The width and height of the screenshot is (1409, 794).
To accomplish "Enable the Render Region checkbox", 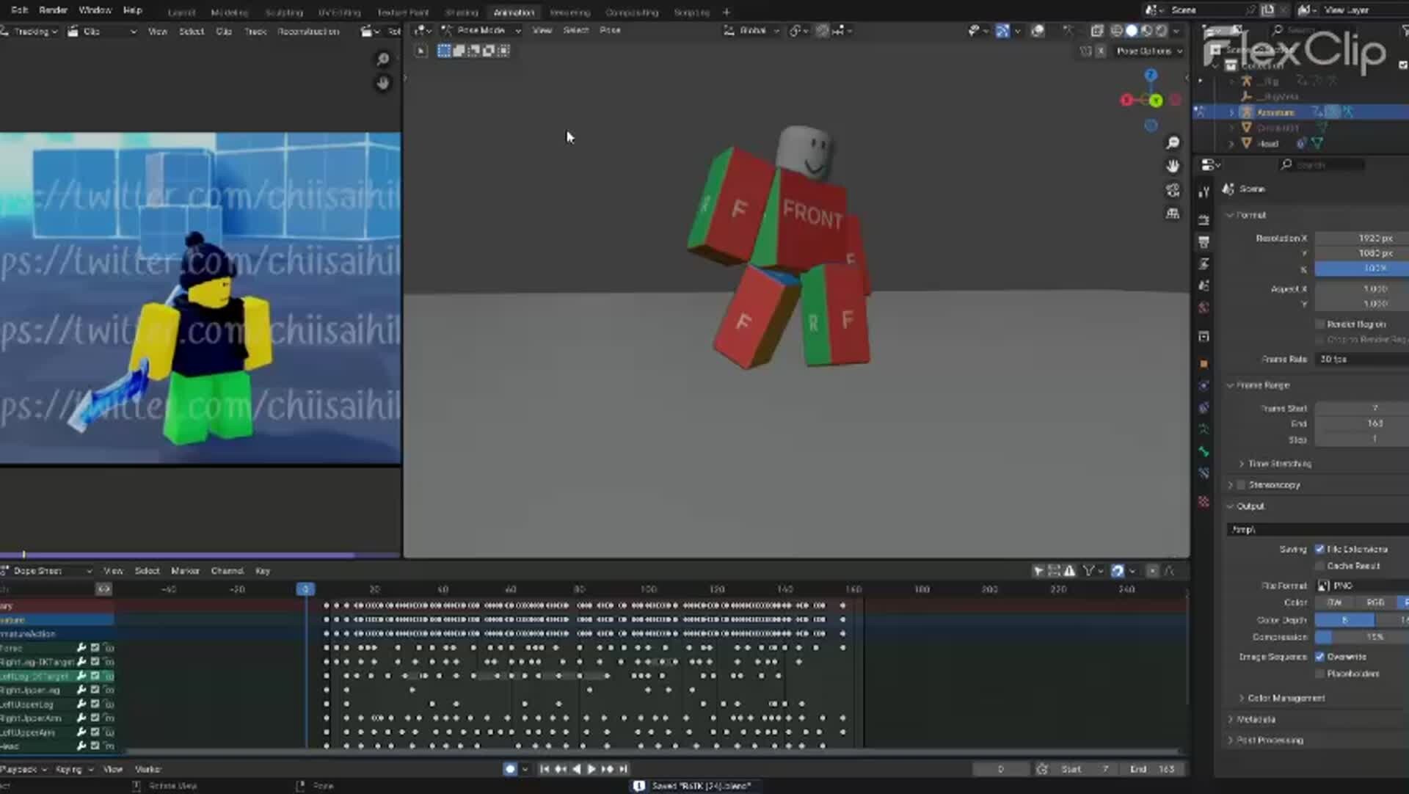I will (1319, 324).
